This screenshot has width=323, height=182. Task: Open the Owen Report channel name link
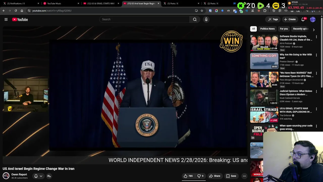pos(19,174)
